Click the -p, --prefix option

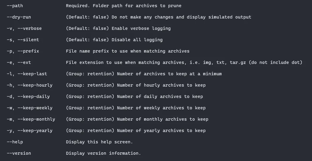[23, 51]
